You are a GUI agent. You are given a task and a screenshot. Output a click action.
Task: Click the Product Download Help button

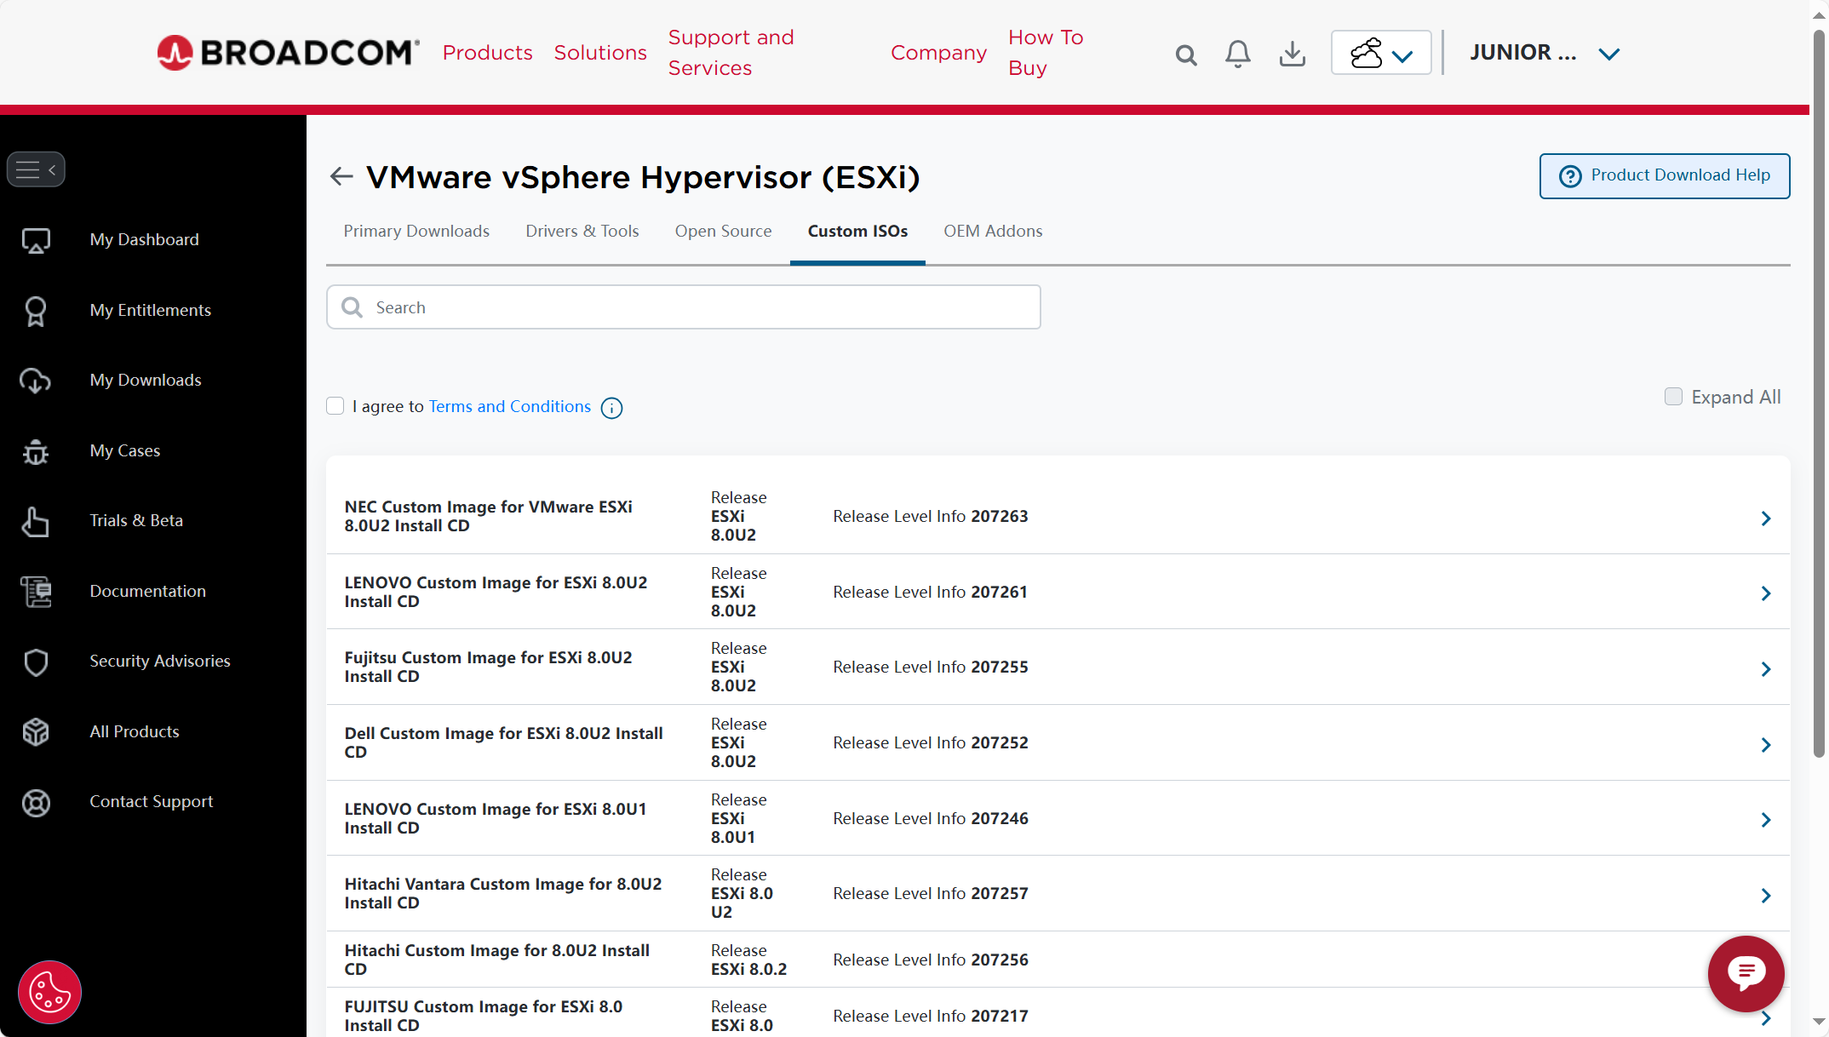1663,175
